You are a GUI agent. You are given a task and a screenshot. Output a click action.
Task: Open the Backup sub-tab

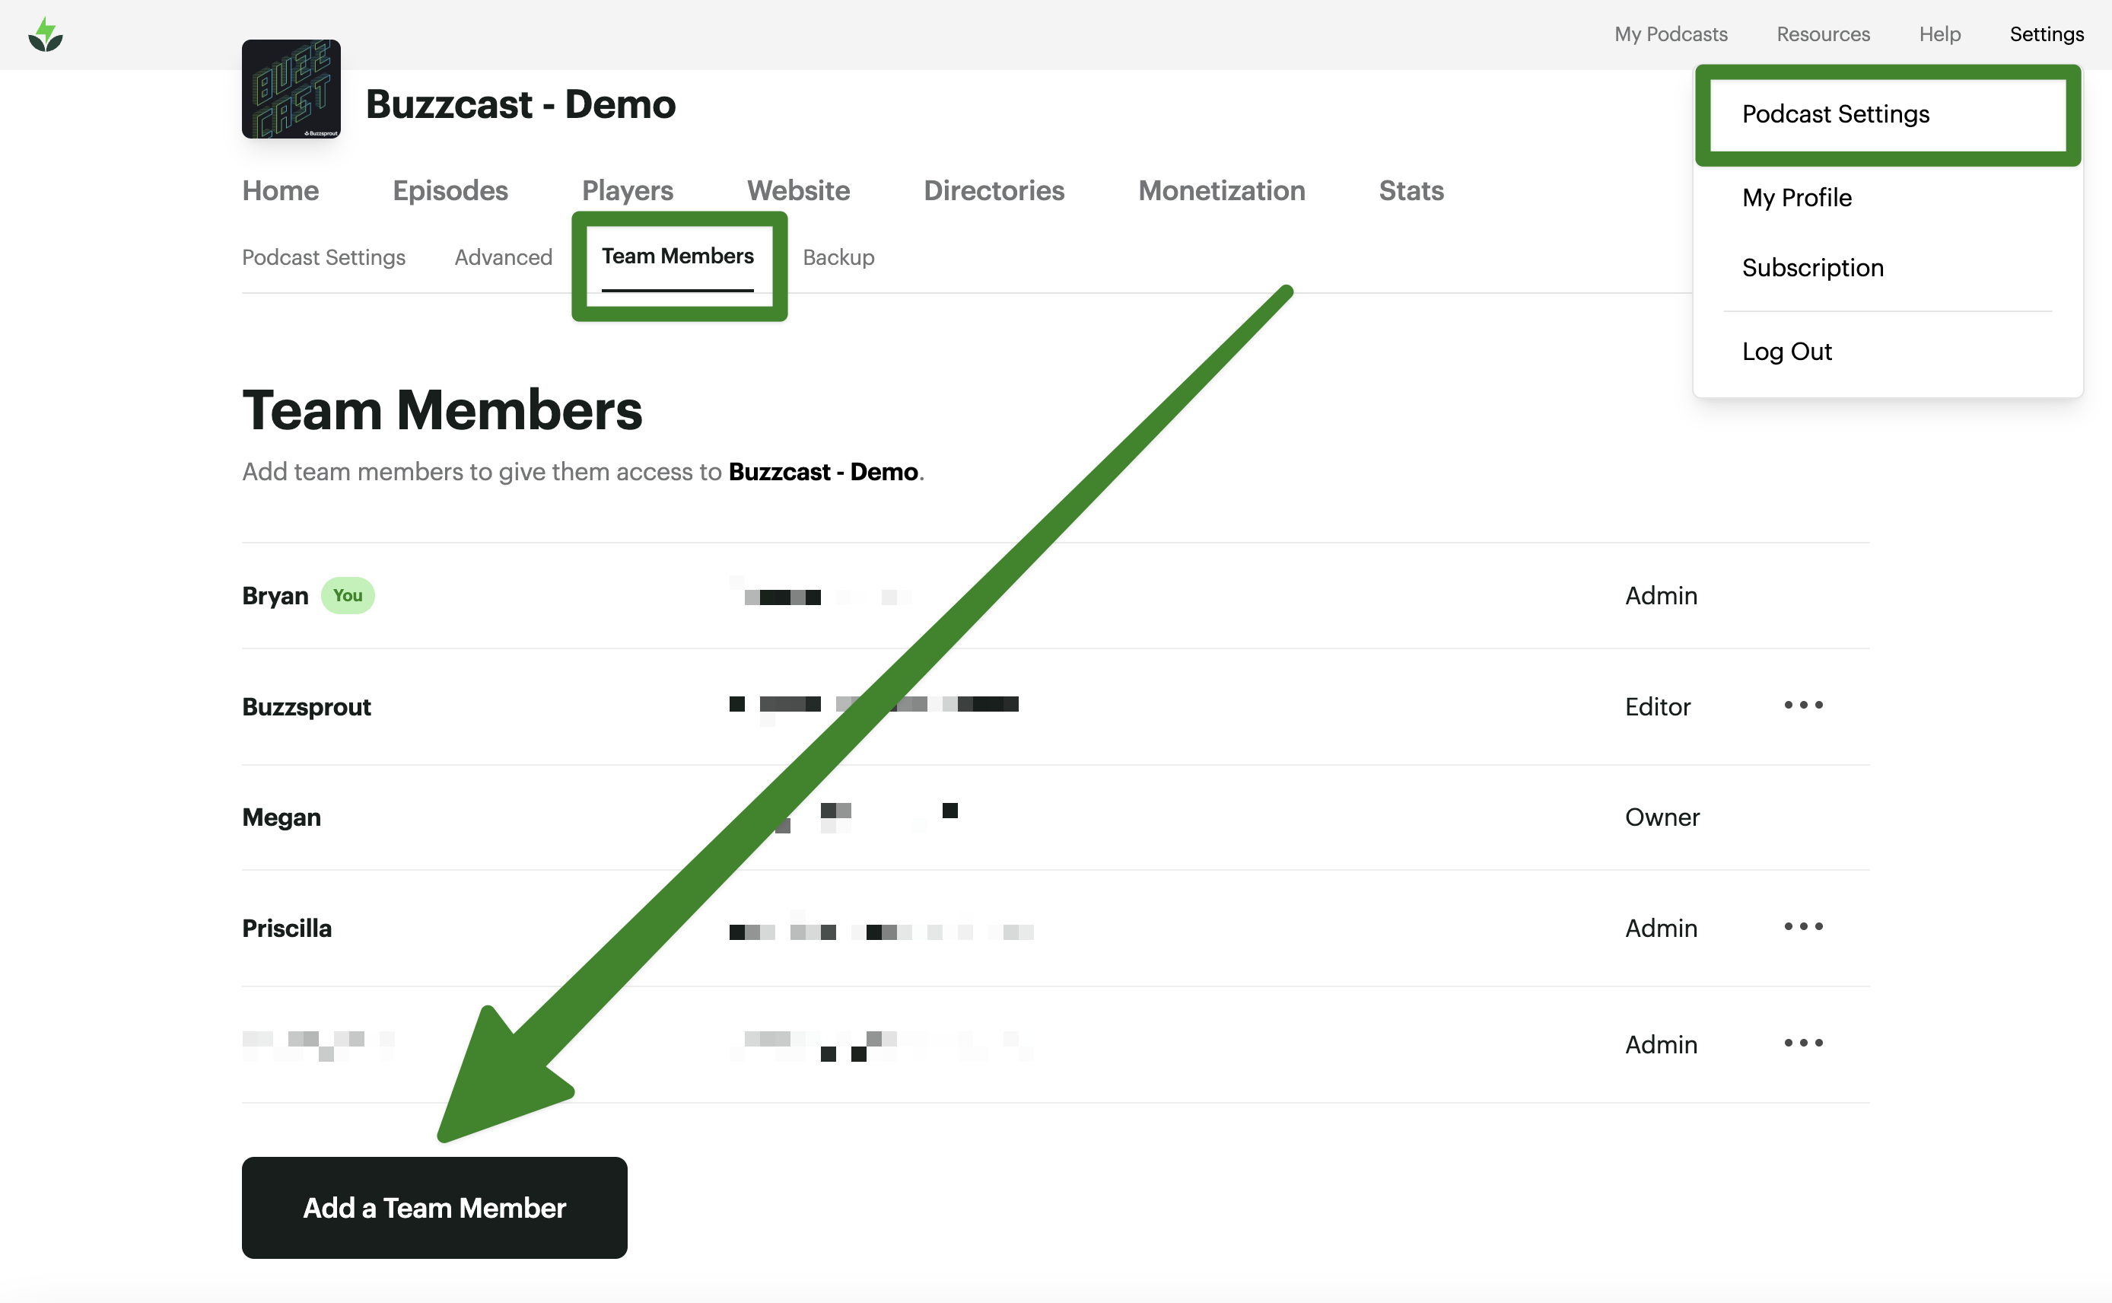click(838, 256)
